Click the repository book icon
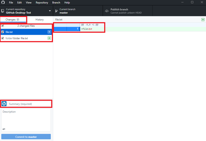This screenshot has height=141, width=206. 3,11
